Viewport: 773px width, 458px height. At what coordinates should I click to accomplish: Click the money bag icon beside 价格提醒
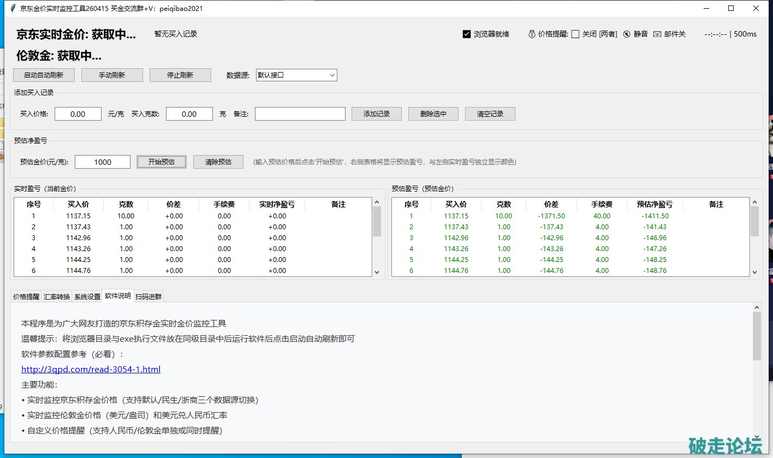532,34
